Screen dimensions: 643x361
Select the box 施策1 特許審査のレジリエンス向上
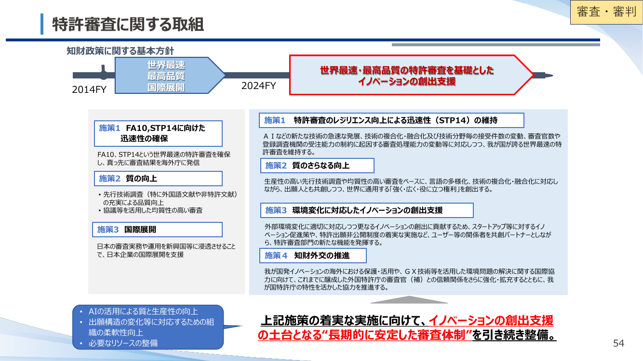tap(391, 120)
